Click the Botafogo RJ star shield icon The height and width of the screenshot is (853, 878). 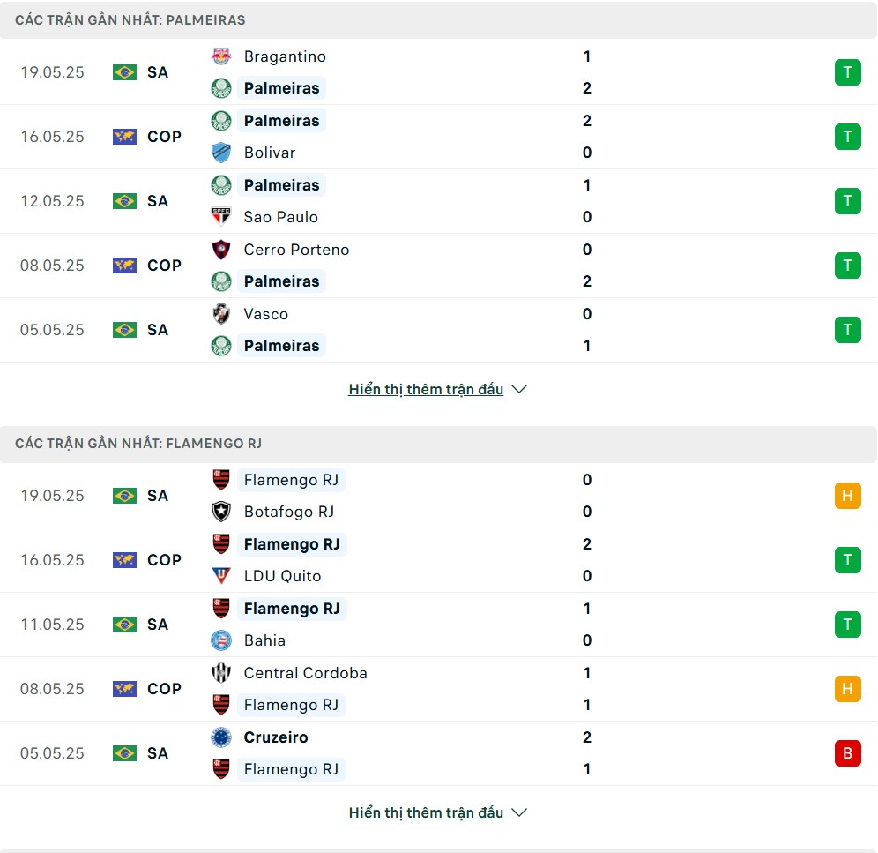point(221,512)
